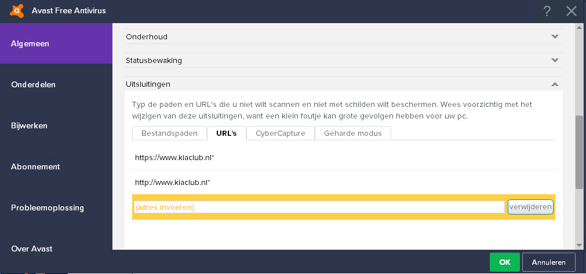Collapse the Uitsluitingen section chevron
Image resolution: width=586 pixels, height=274 pixels.
click(x=555, y=84)
